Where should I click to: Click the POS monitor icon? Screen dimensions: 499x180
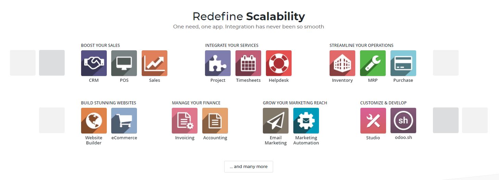click(x=124, y=63)
